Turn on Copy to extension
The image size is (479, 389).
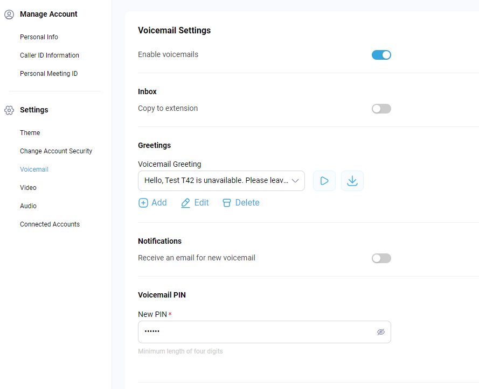pyautogui.click(x=381, y=109)
